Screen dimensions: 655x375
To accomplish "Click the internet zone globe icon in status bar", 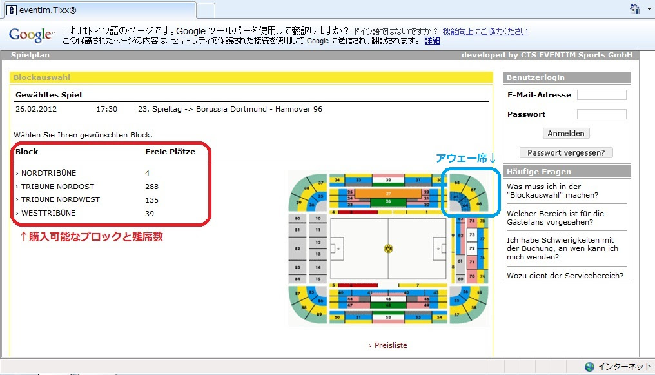I will tap(589, 367).
